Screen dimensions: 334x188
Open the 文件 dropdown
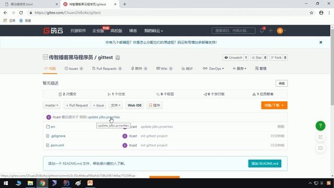tap(116, 105)
